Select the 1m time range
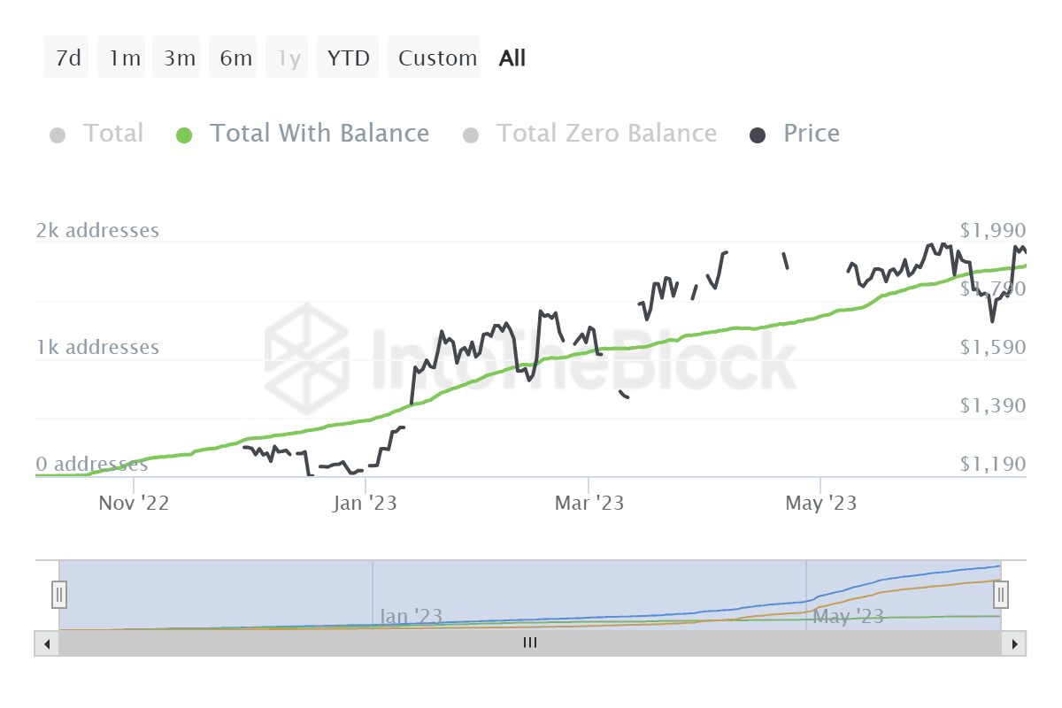1062x708 pixels. pyautogui.click(x=125, y=58)
